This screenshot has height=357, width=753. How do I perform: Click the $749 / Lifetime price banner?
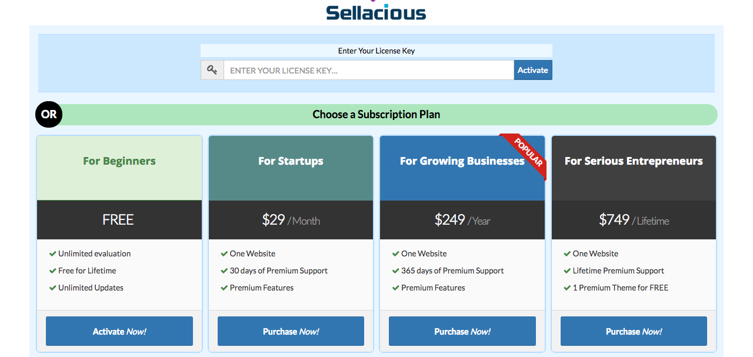[x=634, y=220]
